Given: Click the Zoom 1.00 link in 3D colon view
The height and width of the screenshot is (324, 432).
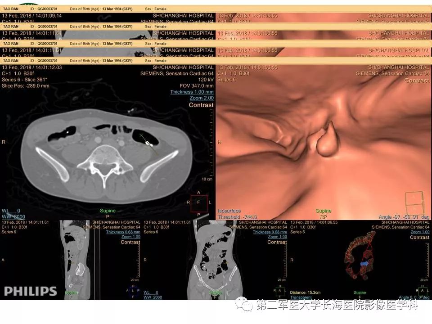Looking at the screenshot, I should point(420,232).
